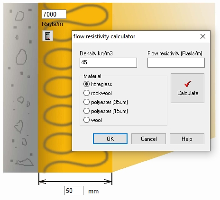Screen dimensions: 220x200
Task: Open the flow resistivity calculator icon
Action: [47, 36]
